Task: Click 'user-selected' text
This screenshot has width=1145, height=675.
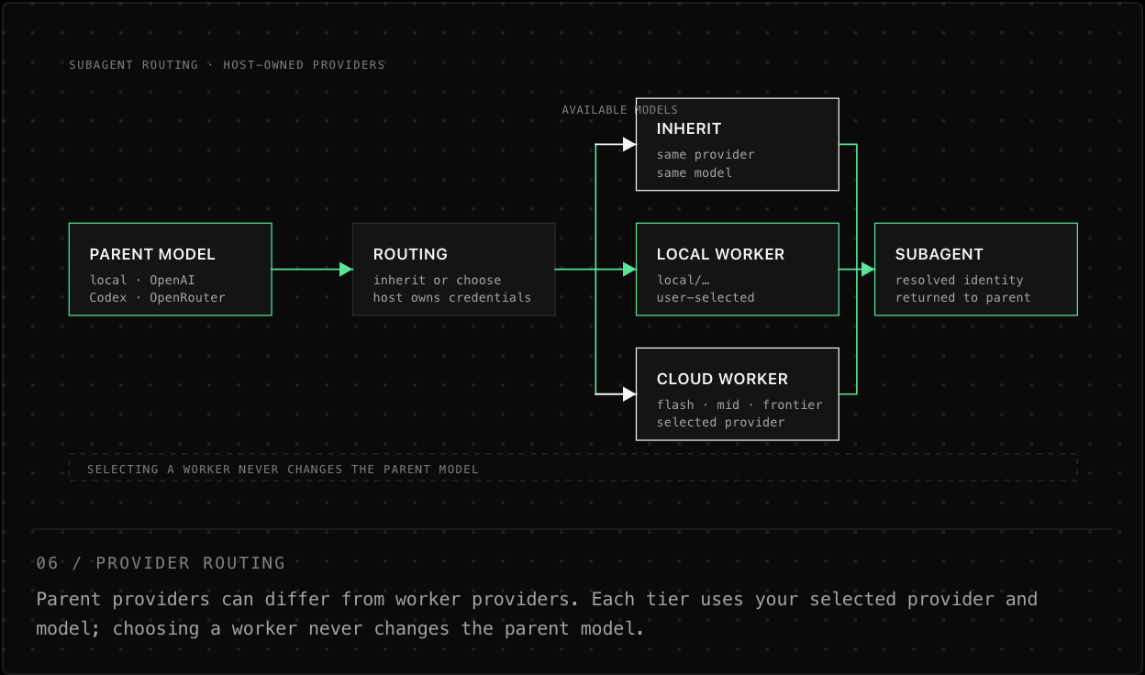Action: [x=706, y=297]
